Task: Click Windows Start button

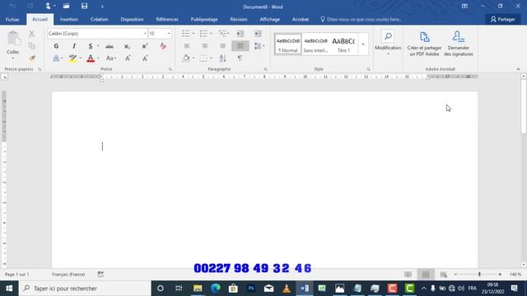Action: 9,289
